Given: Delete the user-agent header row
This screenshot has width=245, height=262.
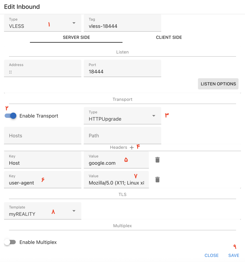Looking at the screenshot, I should 157,180.
